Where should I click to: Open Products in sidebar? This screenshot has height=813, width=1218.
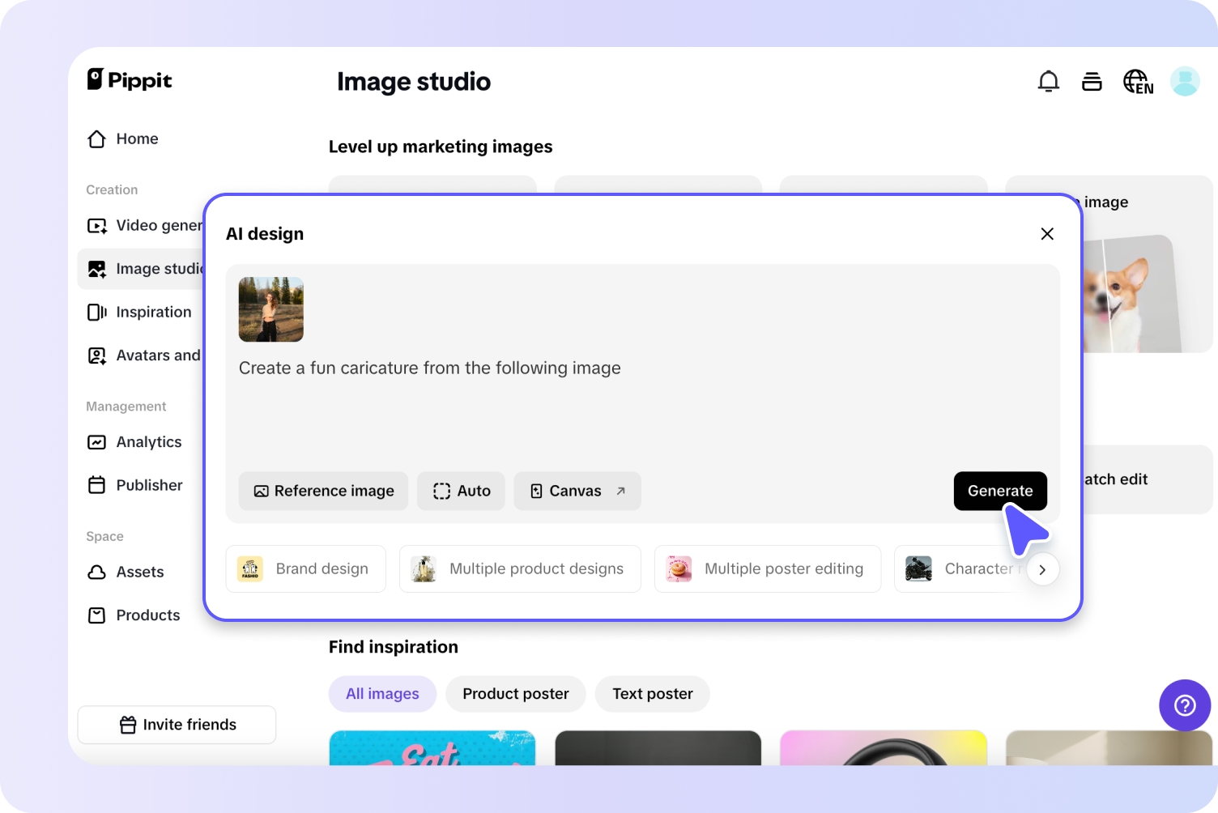coord(134,615)
